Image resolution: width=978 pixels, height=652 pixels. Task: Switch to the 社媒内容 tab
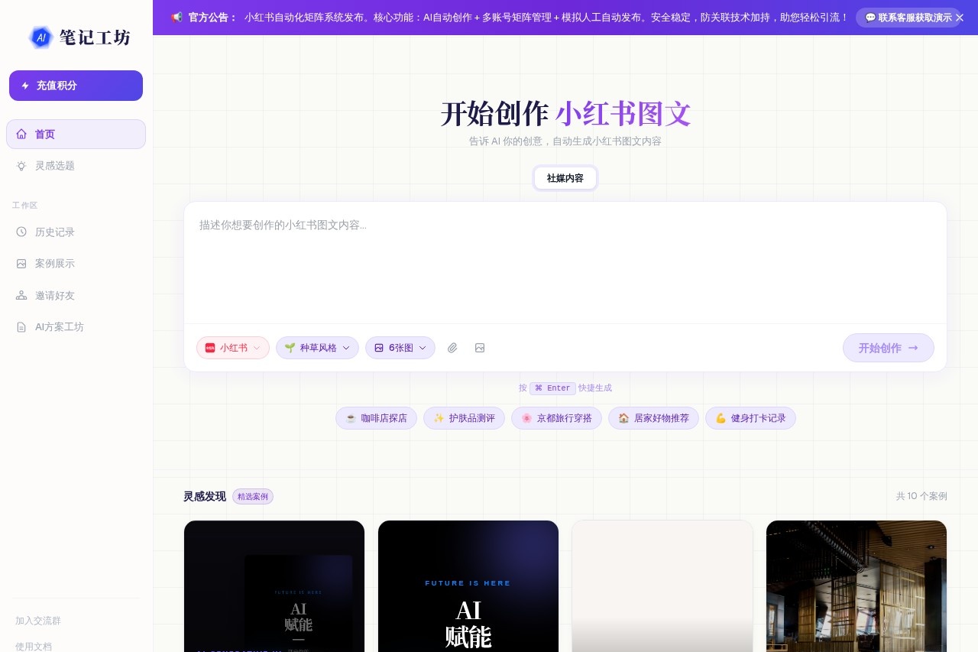coord(565,178)
